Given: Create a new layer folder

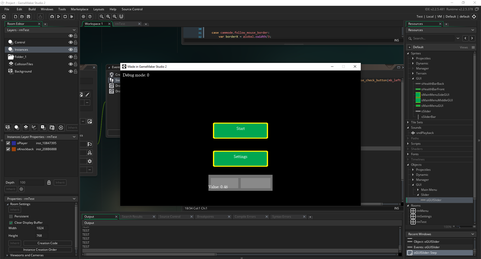Looking at the screenshot, I should [x=52, y=128].
